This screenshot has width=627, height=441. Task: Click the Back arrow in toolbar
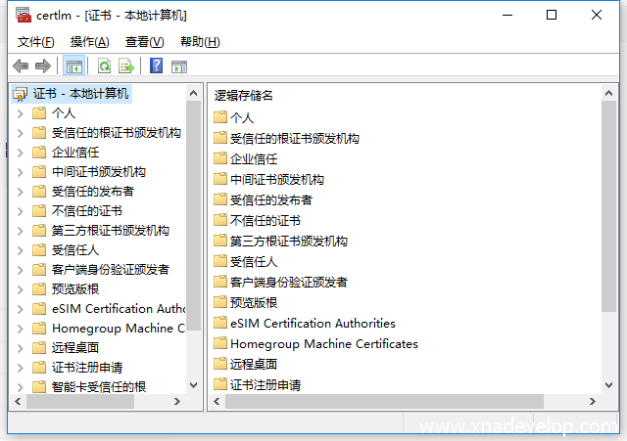[21, 66]
